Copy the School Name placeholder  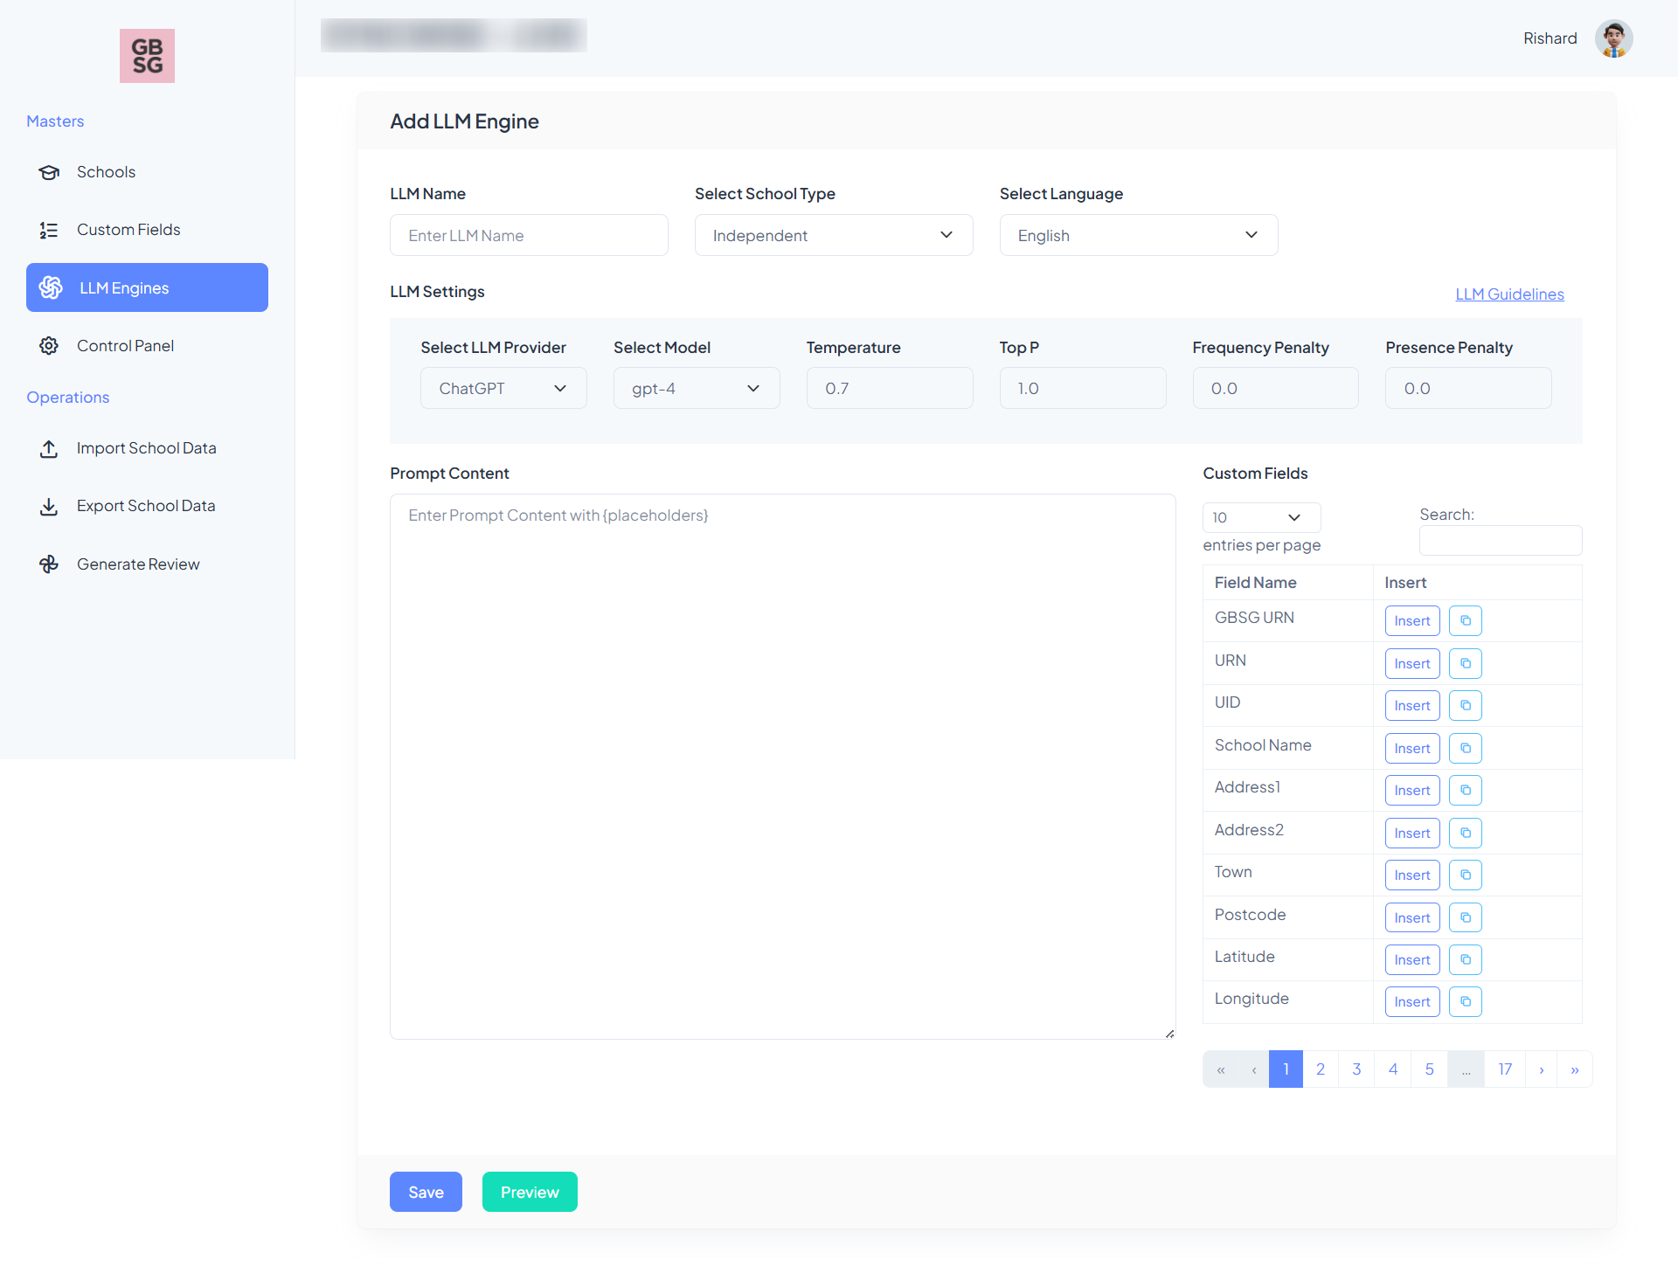pyautogui.click(x=1466, y=749)
